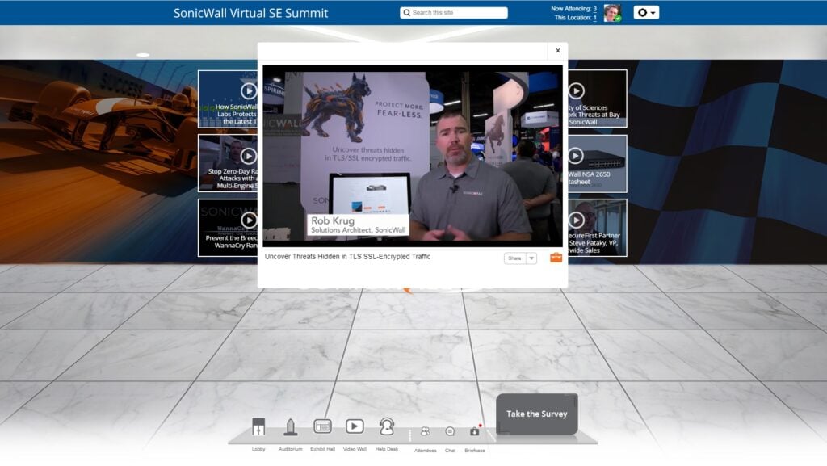Play the SecureFirst Partner Steve Pataky video

576,220
